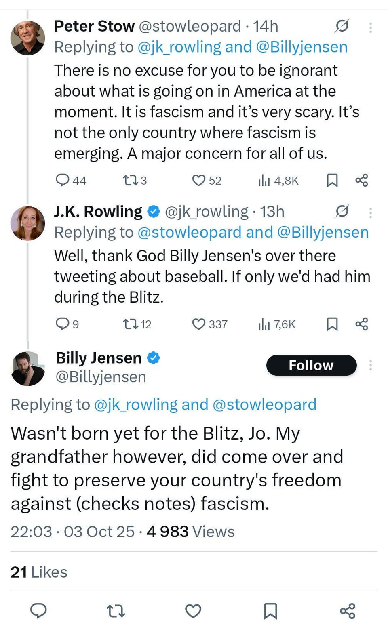This screenshot has width=388, height=631.
Task: Share Peter Stow's tweet
Action: (x=362, y=180)
